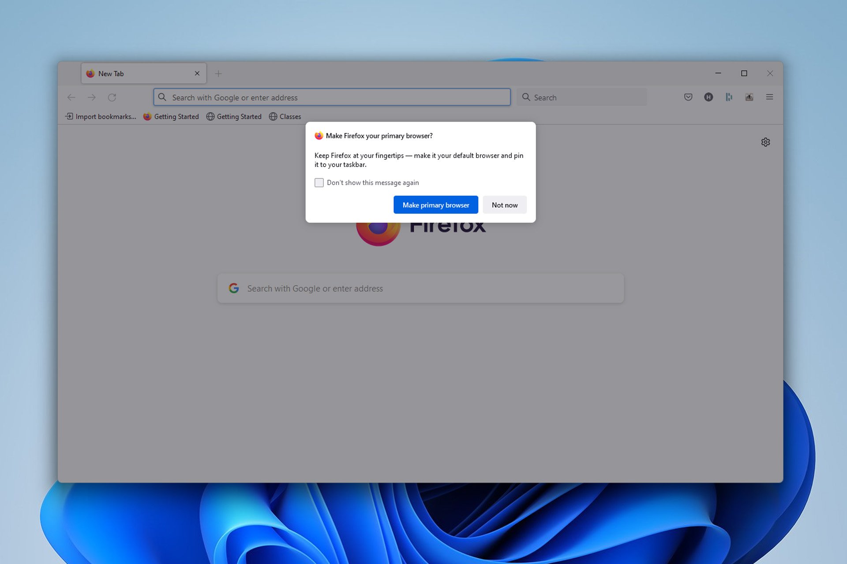
Task: Open Getting Started bookmark with Firefox icon
Action: click(171, 116)
